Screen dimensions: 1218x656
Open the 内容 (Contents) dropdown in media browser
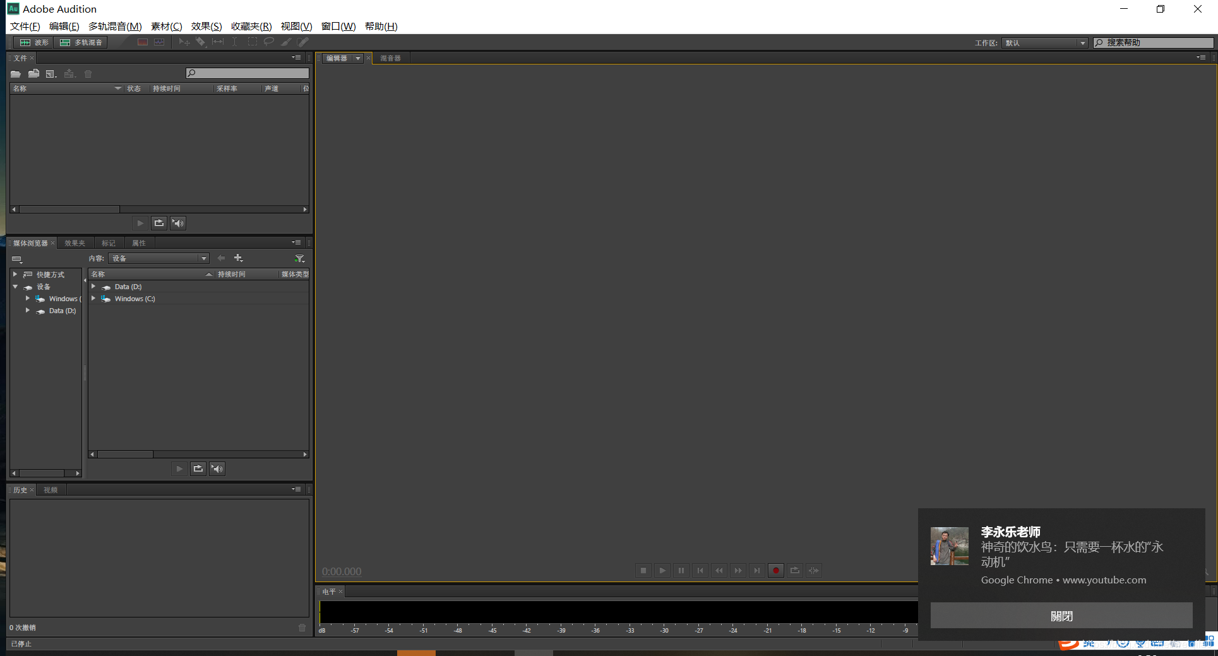click(203, 258)
